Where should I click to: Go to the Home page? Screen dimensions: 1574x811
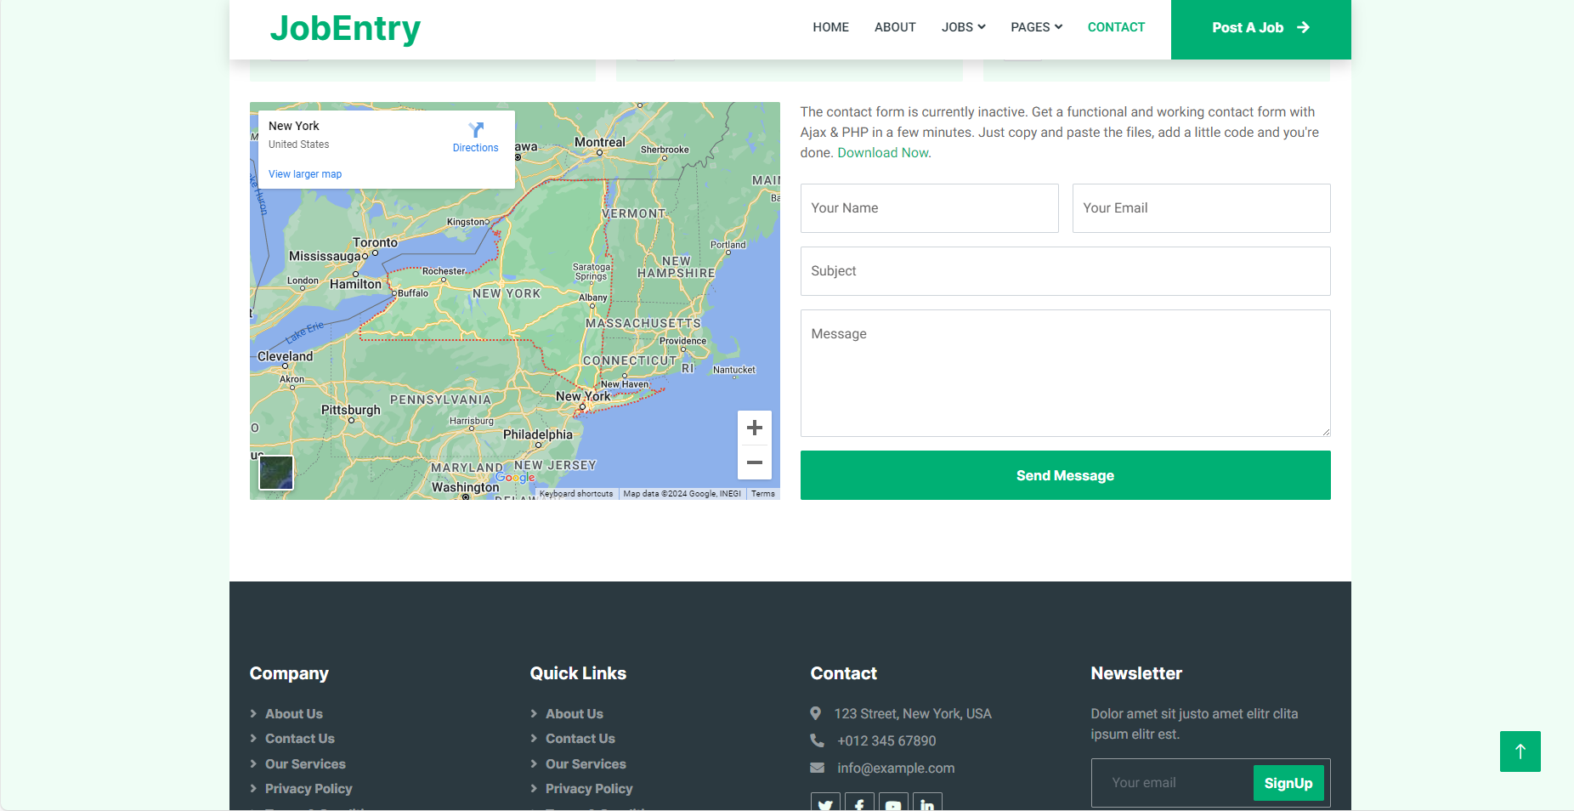tap(830, 27)
